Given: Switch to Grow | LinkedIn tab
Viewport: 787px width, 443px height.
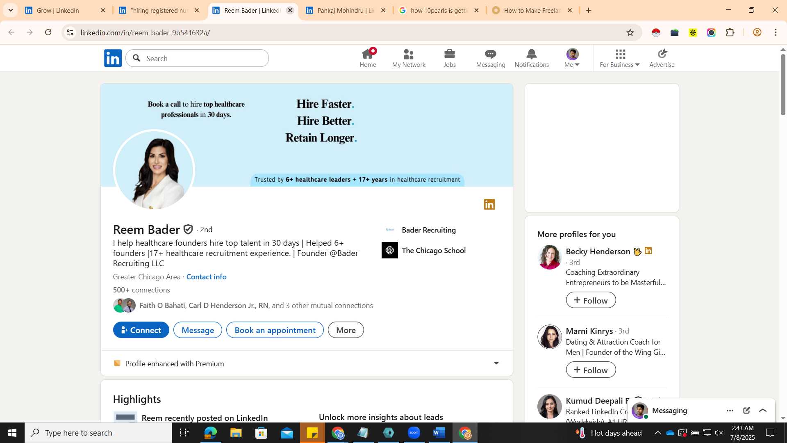Looking at the screenshot, I should coord(66,10).
